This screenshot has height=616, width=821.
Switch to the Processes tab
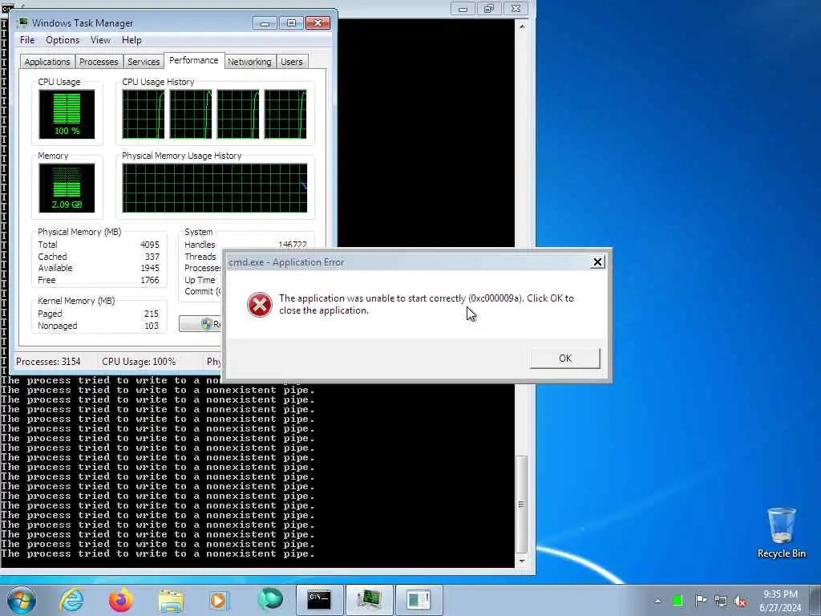tap(99, 62)
